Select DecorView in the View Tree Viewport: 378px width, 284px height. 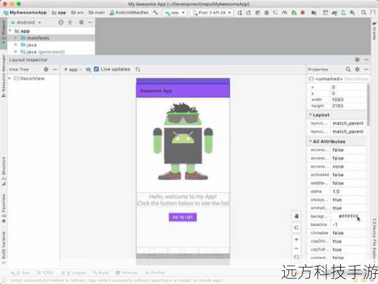click(29, 78)
